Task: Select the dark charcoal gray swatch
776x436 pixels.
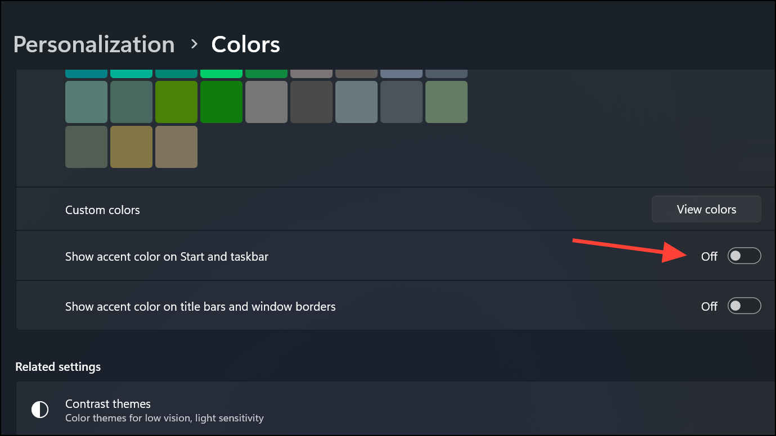Action: 311,102
